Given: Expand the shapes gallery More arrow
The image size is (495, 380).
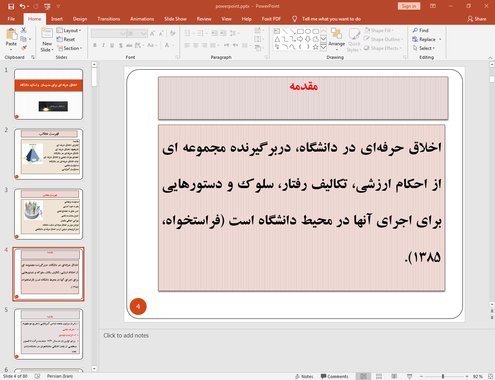Looking at the screenshot, I should pos(324,47).
